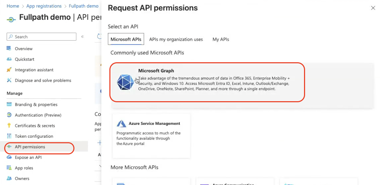
Task: Open Authentication (Preview) in sidebar
Action: [x=38, y=115]
